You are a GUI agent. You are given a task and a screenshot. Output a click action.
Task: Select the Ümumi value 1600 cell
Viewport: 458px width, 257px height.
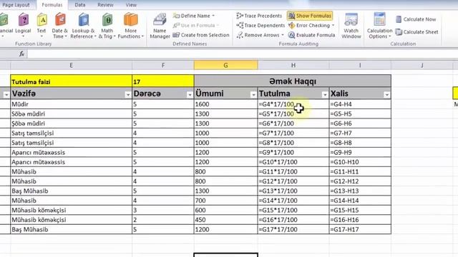pos(226,104)
